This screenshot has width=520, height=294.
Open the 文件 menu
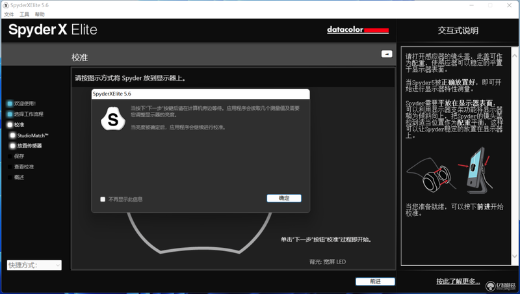pyautogui.click(x=9, y=14)
